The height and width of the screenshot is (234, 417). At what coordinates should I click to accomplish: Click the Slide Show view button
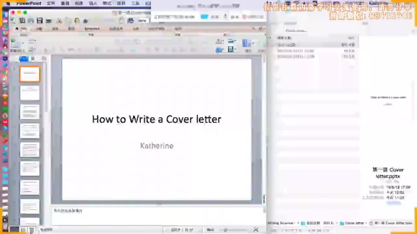pyautogui.click(x=31, y=230)
